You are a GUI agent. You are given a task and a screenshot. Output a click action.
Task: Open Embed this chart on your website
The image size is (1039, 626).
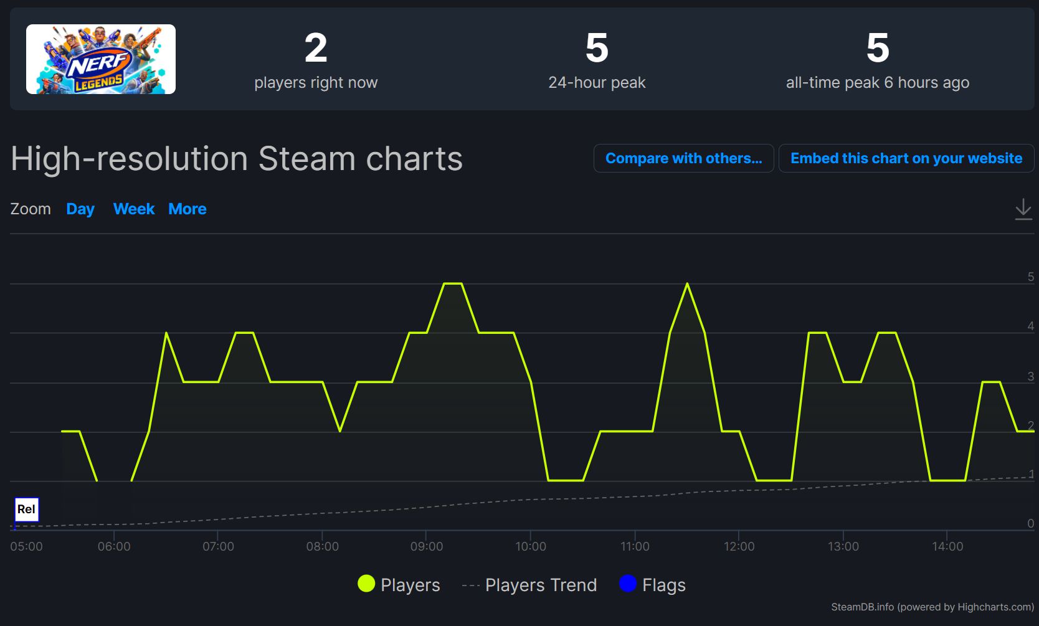point(906,158)
